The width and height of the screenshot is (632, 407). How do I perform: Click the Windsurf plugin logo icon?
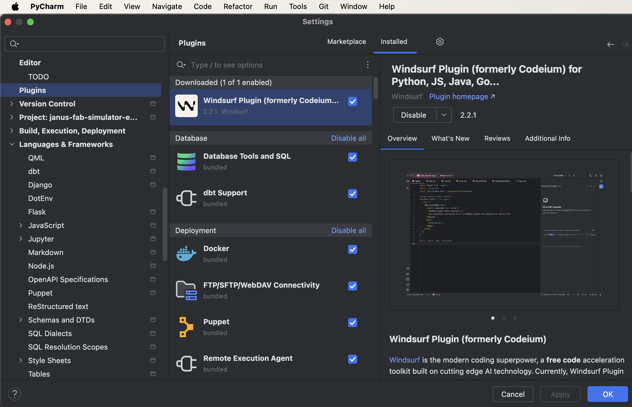click(x=186, y=106)
